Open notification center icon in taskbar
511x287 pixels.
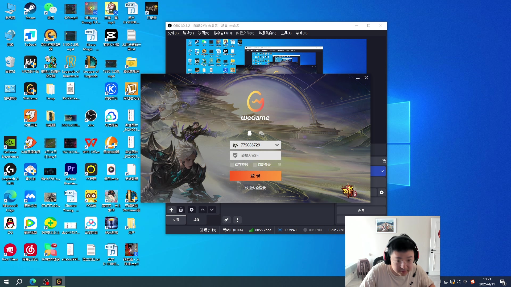point(502,282)
